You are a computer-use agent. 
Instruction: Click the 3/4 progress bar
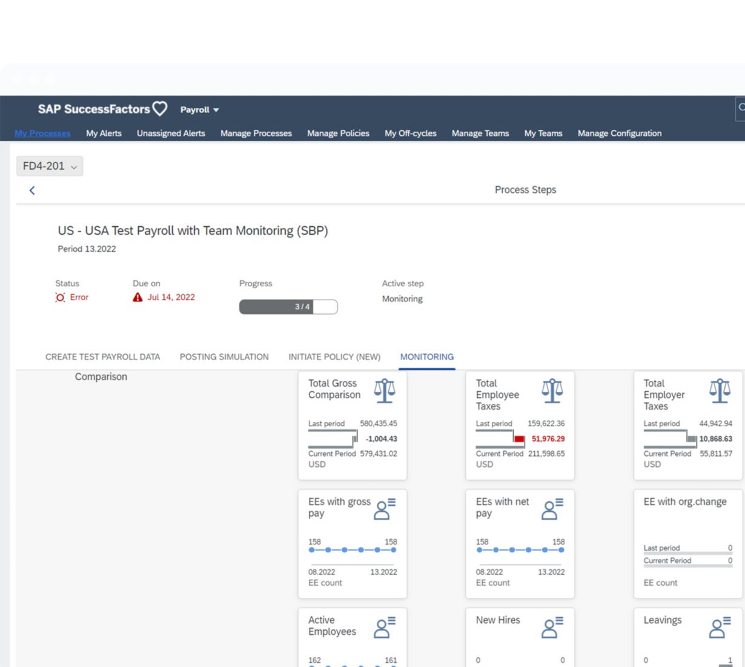(288, 307)
